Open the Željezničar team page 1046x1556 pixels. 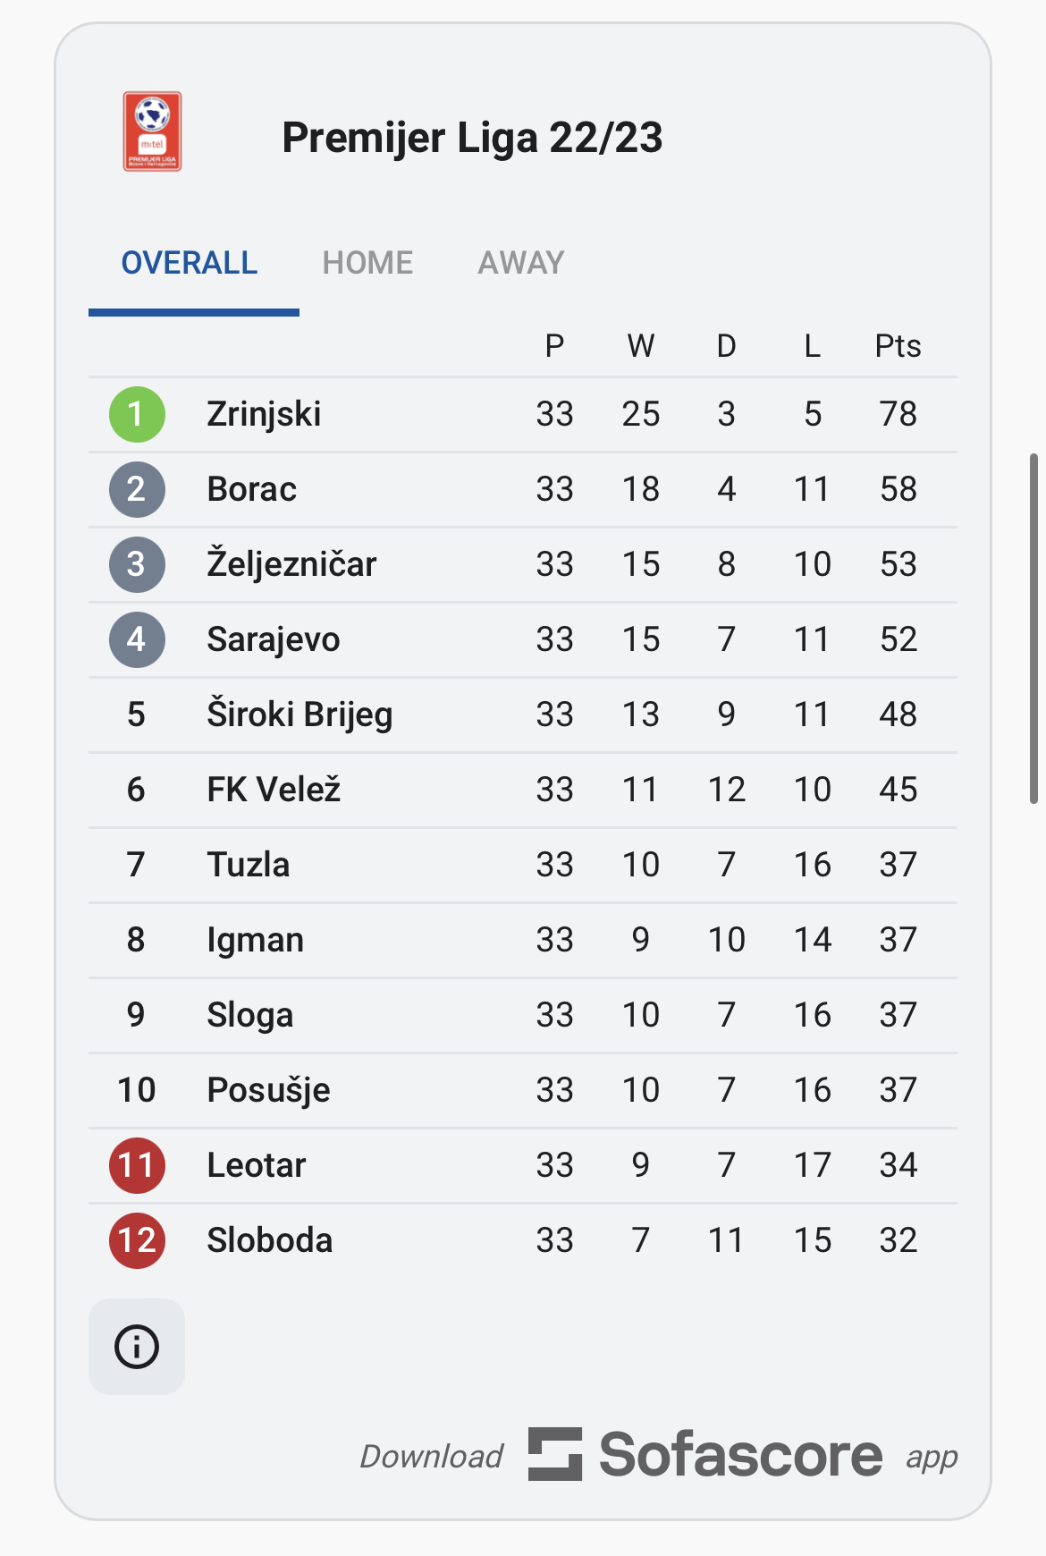click(291, 565)
